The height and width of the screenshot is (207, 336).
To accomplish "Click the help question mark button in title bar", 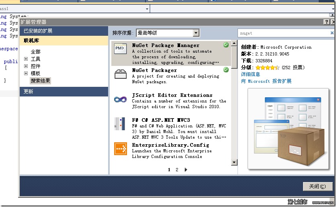I will (326, 22).
